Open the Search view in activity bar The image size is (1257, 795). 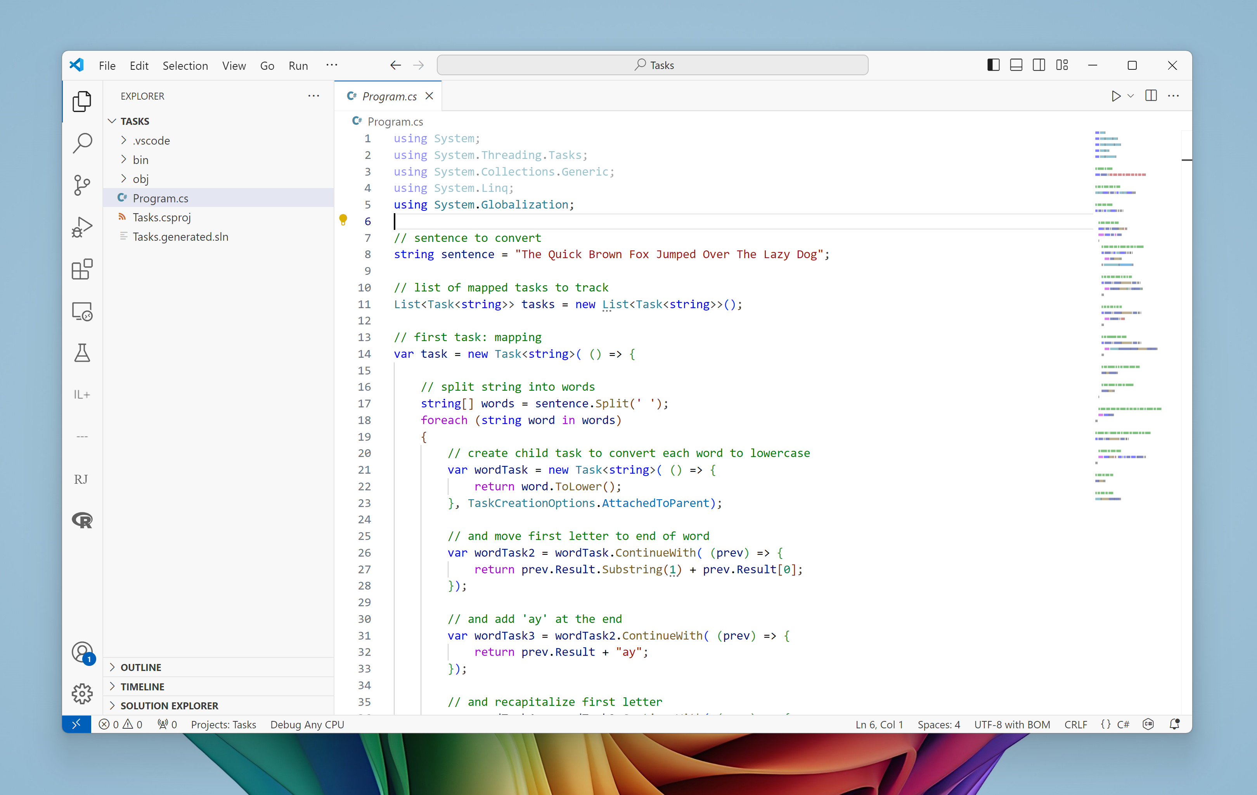82,142
